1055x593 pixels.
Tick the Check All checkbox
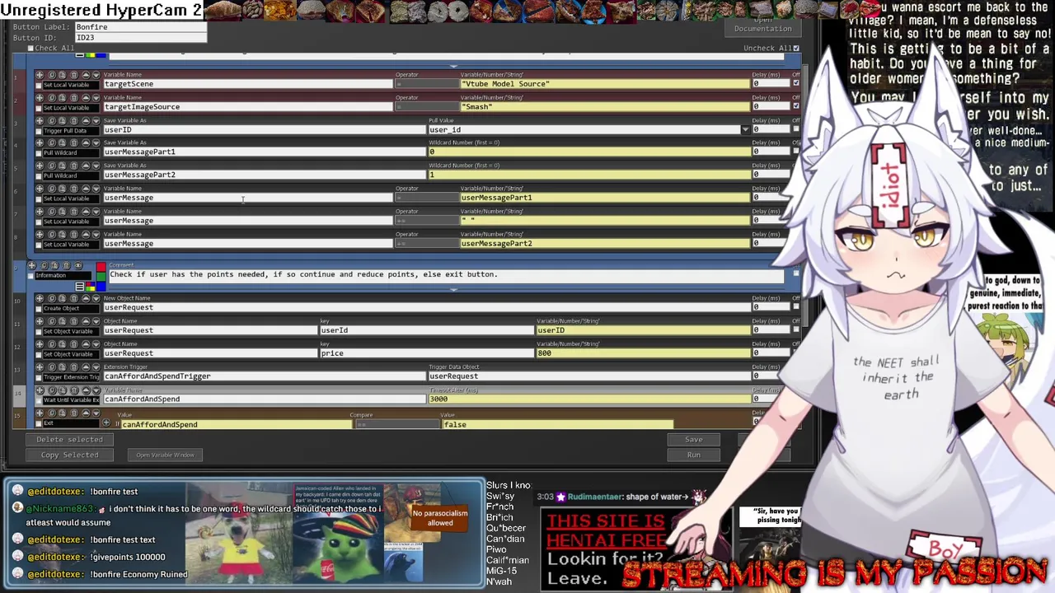30,48
